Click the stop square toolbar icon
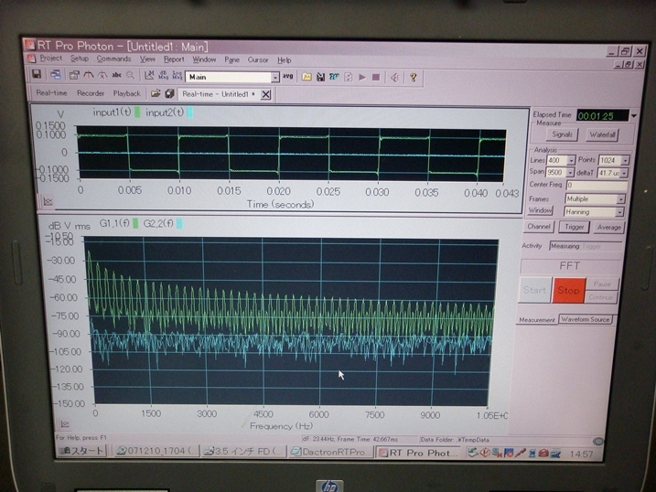The width and height of the screenshot is (656, 492). (x=376, y=78)
